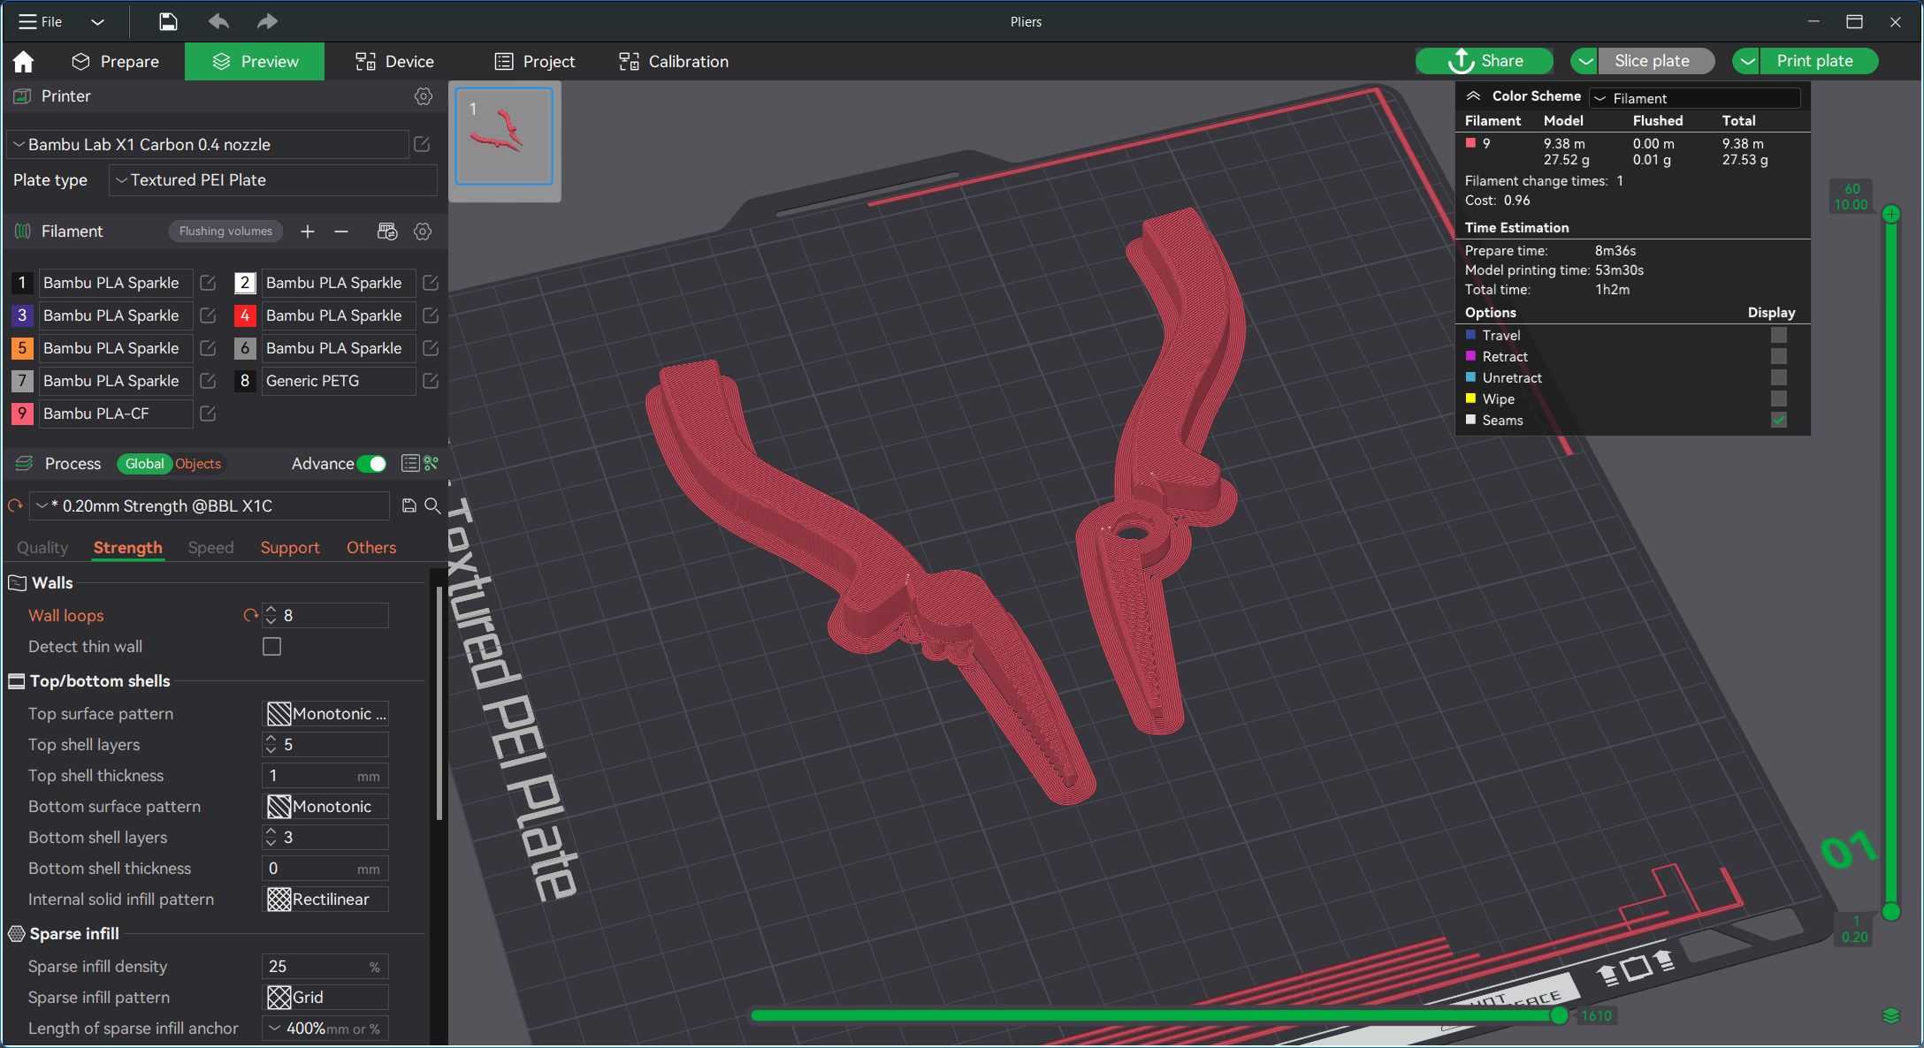Edit the Bambu Lab X1 Carbon printer preset
The image size is (1924, 1048).
pos(422,144)
